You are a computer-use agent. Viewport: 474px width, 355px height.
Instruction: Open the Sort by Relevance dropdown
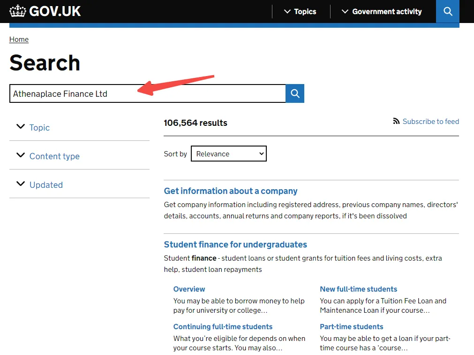pyautogui.click(x=228, y=154)
